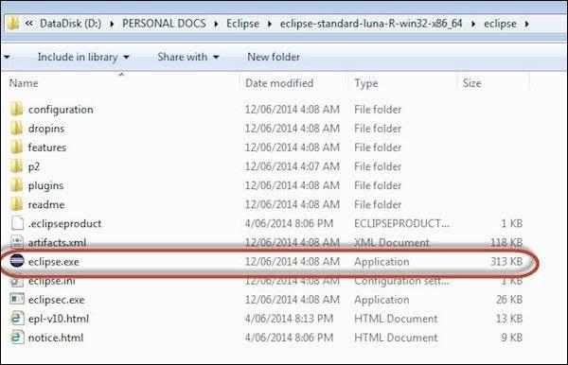Click the artifacts.xml file icon
Screen dimensions: 568x365
click(17, 242)
